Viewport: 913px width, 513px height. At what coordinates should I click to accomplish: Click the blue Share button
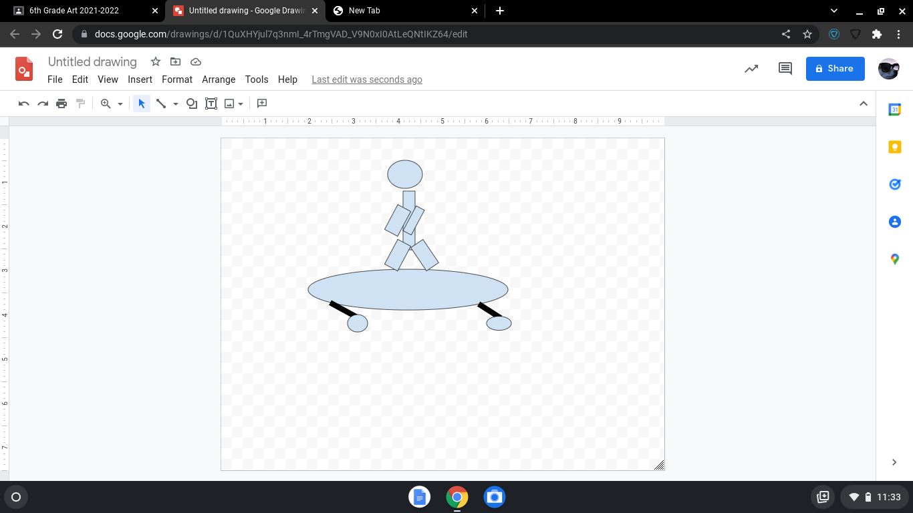coord(835,68)
